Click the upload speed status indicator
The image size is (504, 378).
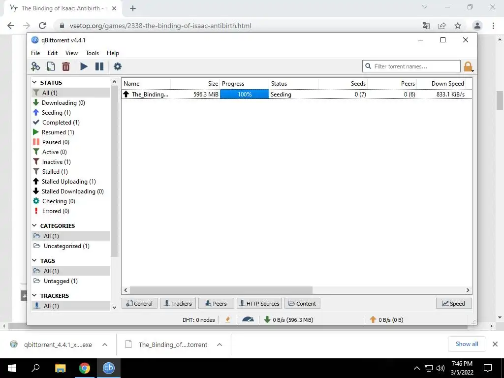click(386, 320)
